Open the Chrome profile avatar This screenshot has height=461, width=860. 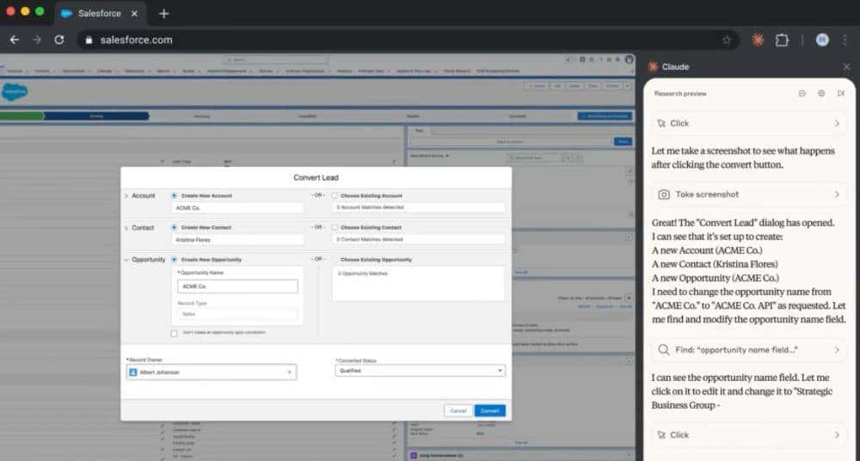822,40
